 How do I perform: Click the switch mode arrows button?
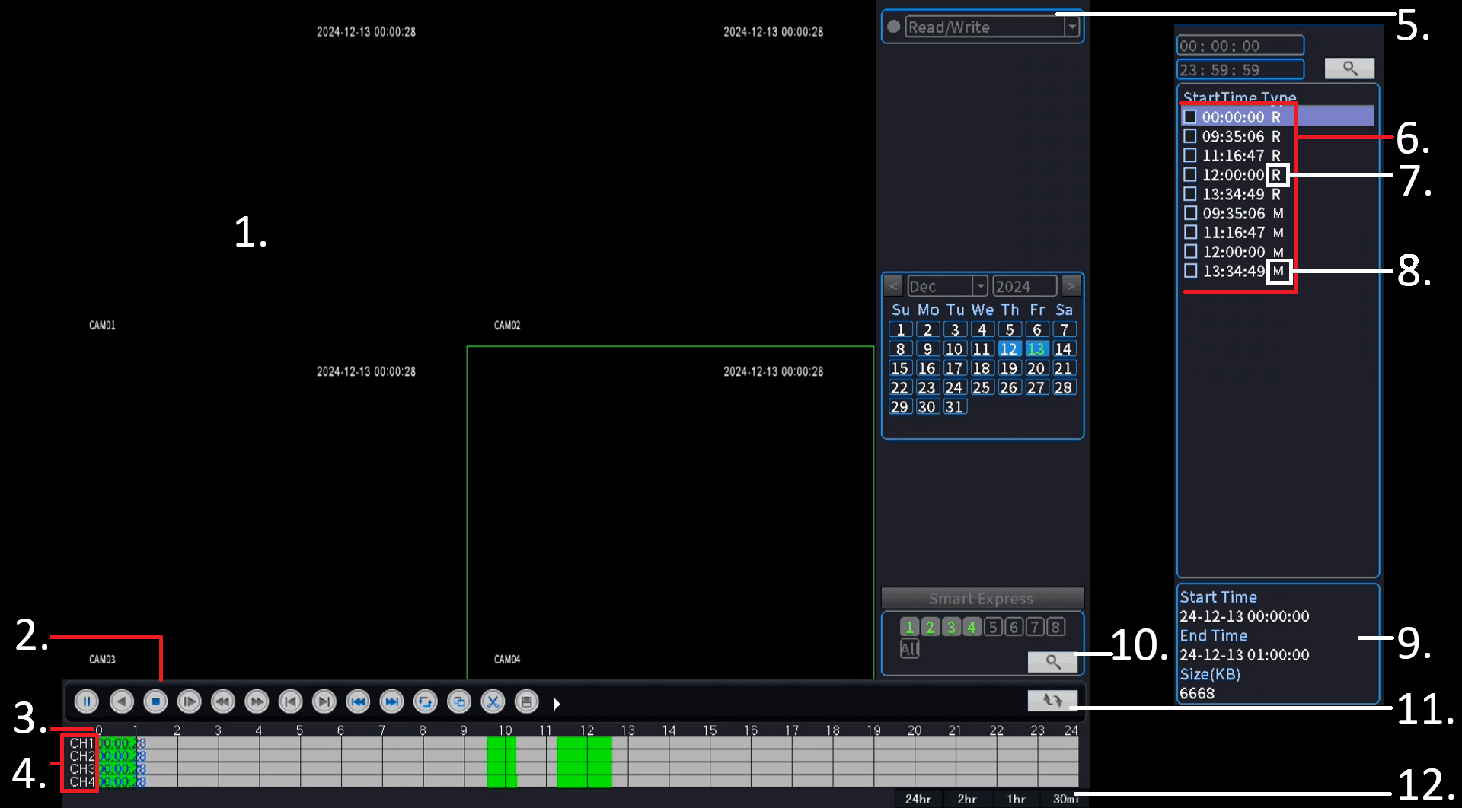(x=1052, y=700)
